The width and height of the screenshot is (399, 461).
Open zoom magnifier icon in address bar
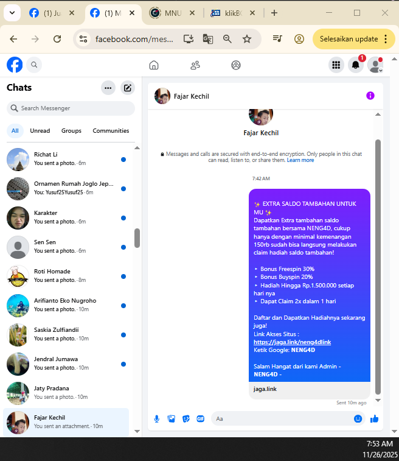tap(227, 39)
